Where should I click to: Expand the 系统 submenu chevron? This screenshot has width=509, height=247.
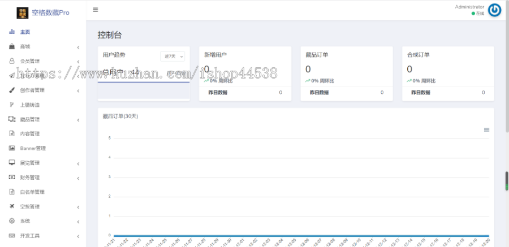click(x=78, y=222)
